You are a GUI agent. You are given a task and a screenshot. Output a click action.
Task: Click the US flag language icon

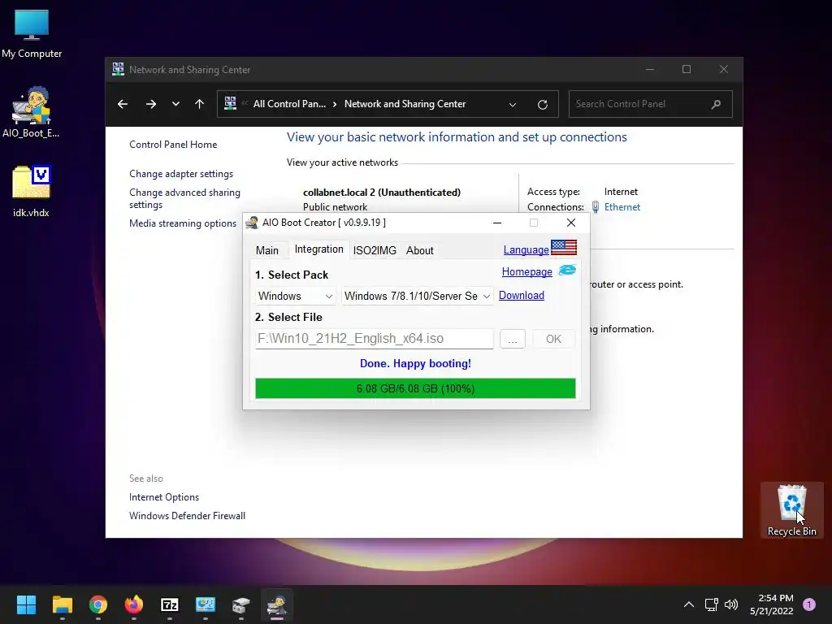[564, 247]
